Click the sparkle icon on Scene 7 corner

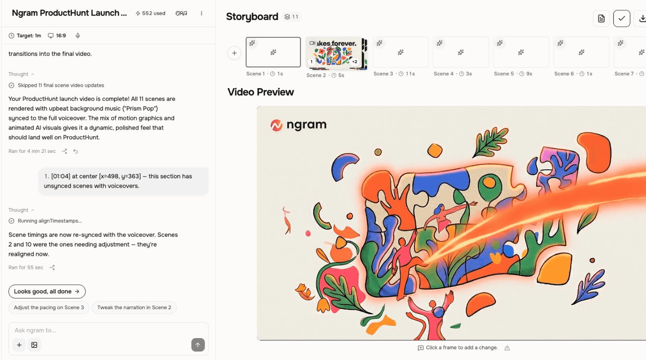(x=621, y=43)
